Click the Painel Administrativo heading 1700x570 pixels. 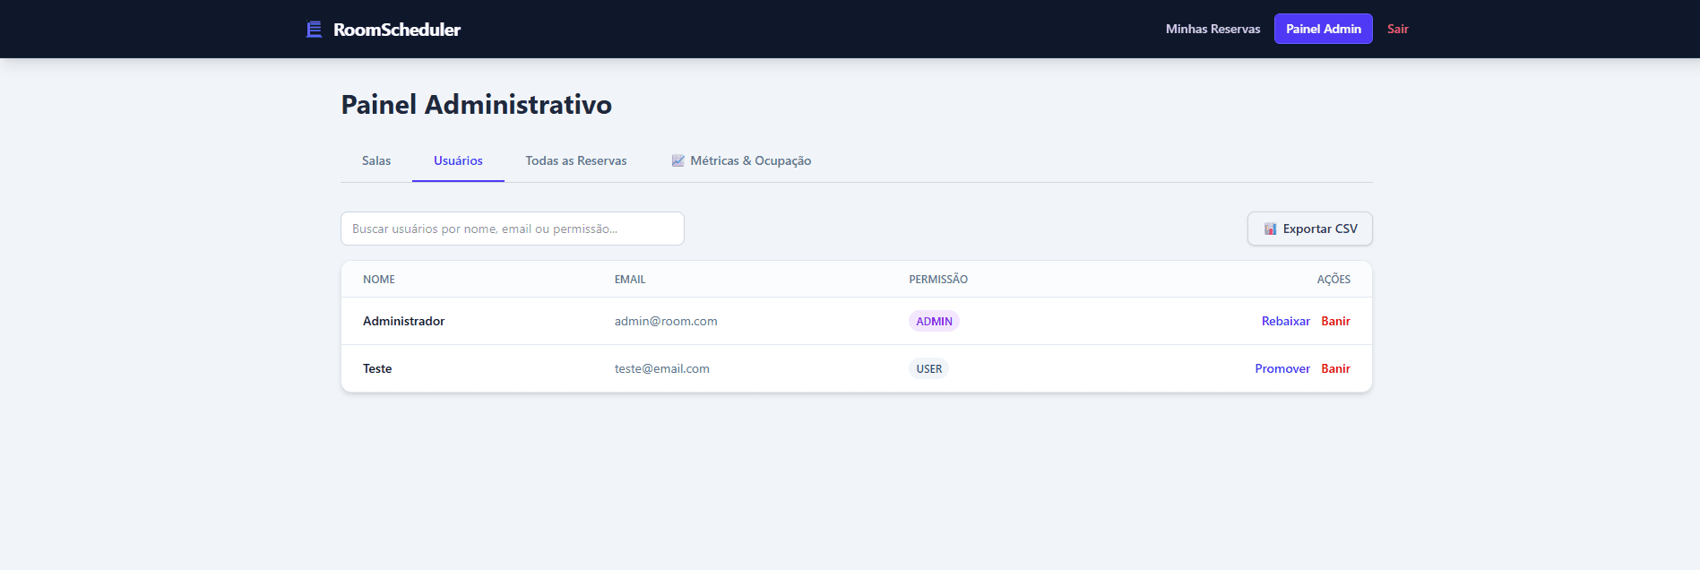coord(477,105)
